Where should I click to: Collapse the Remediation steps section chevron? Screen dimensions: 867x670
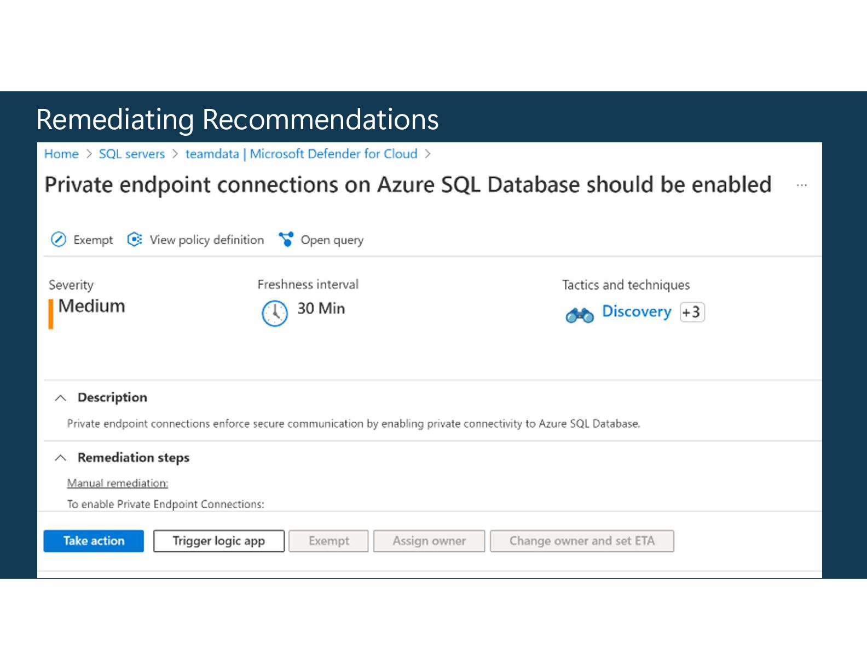tap(61, 458)
